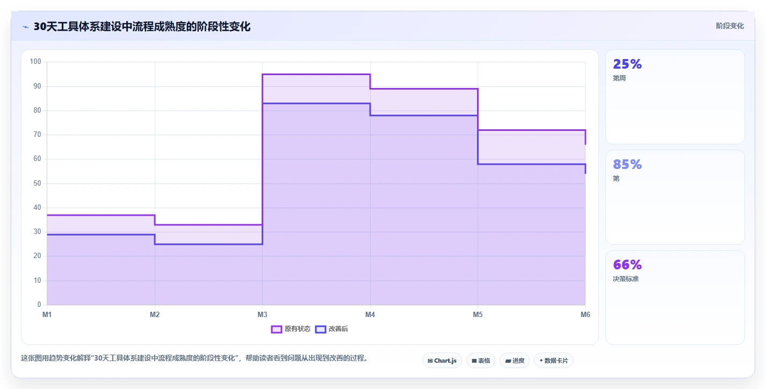Click the 改善后 legend label

(338, 329)
